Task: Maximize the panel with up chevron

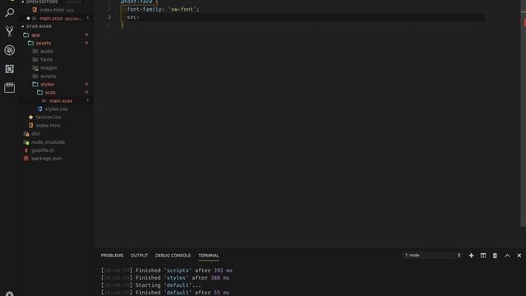Action: pyautogui.click(x=507, y=256)
